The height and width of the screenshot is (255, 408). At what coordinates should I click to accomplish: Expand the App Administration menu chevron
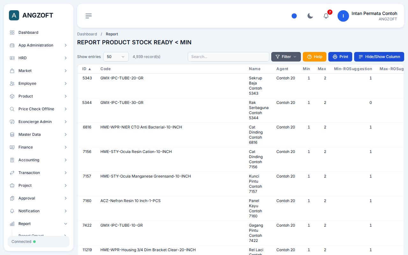click(66, 45)
